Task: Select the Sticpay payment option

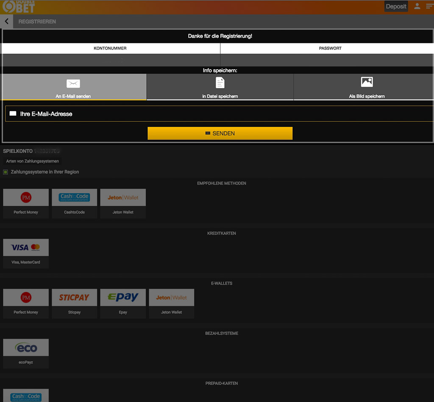Action: pos(75,304)
